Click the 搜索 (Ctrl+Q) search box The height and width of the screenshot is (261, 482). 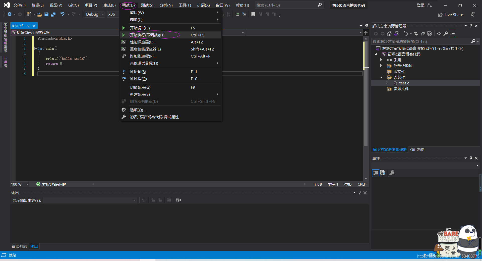[x=289, y=5]
